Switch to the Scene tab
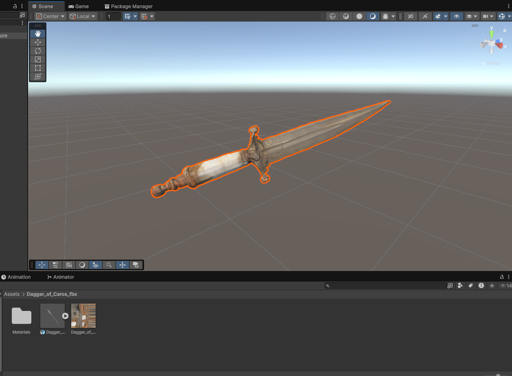This screenshot has width=512, height=376. pyautogui.click(x=46, y=7)
